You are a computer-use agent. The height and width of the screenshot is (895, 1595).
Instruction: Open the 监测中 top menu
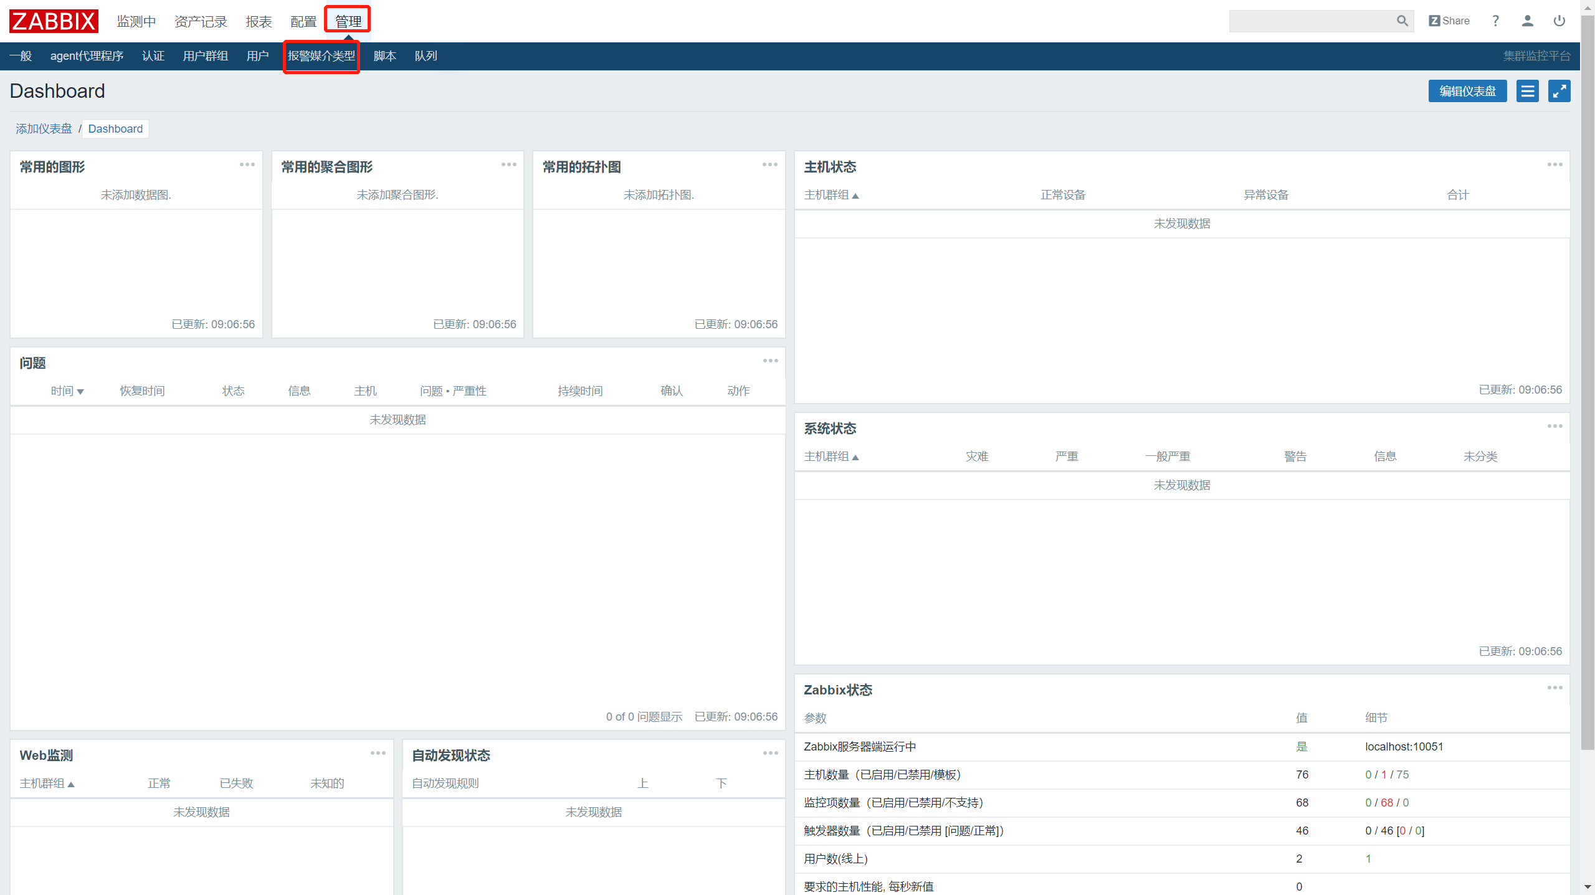[136, 22]
